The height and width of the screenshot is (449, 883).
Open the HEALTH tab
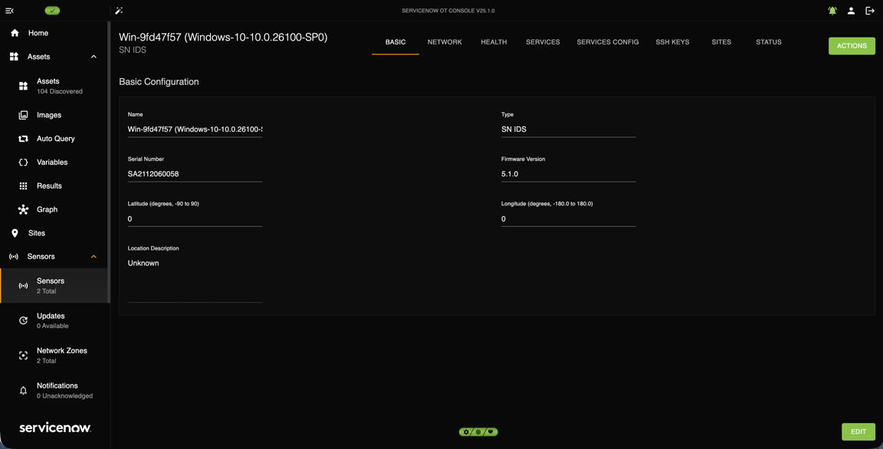(x=494, y=42)
